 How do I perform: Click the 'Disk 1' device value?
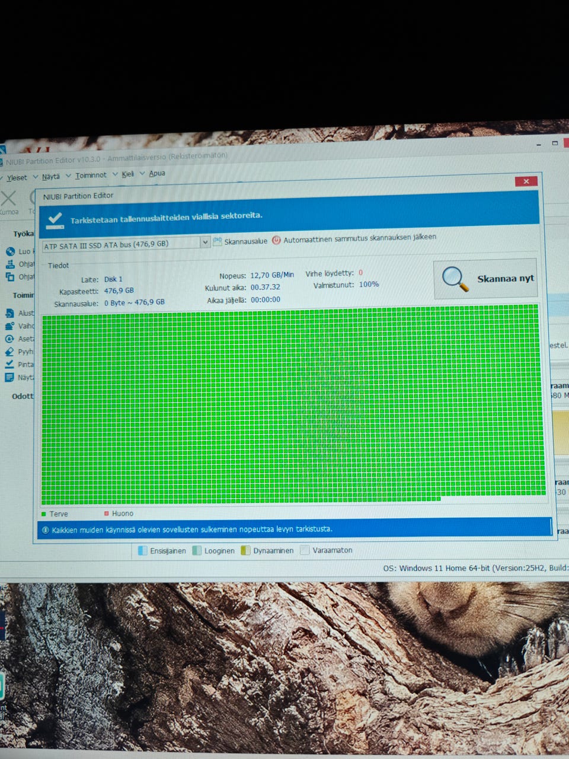[x=113, y=279]
